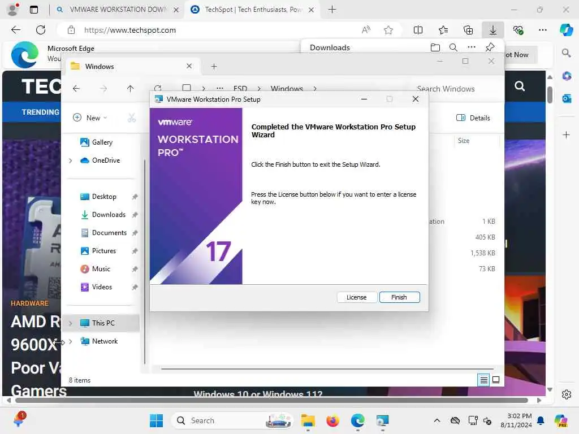Switch to VMWARE WORKSTATION DOWNLOAD tab
Screen dimensions: 579x434
click(x=118, y=10)
